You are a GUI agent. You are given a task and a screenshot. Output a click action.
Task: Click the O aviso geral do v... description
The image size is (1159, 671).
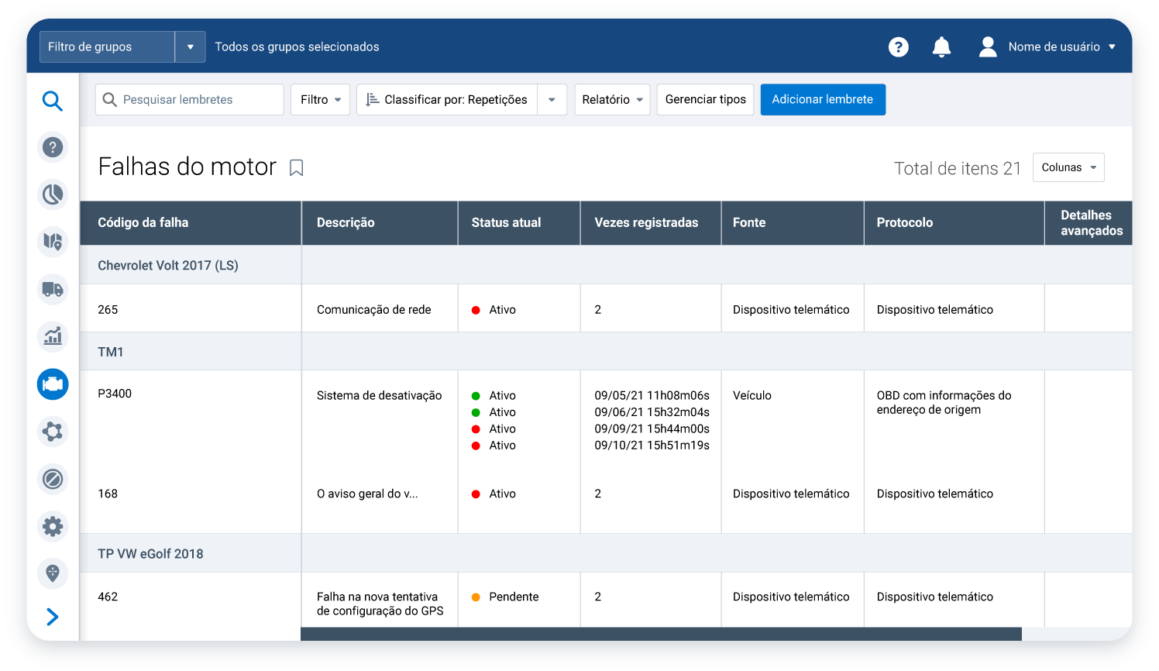tap(367, 494)
